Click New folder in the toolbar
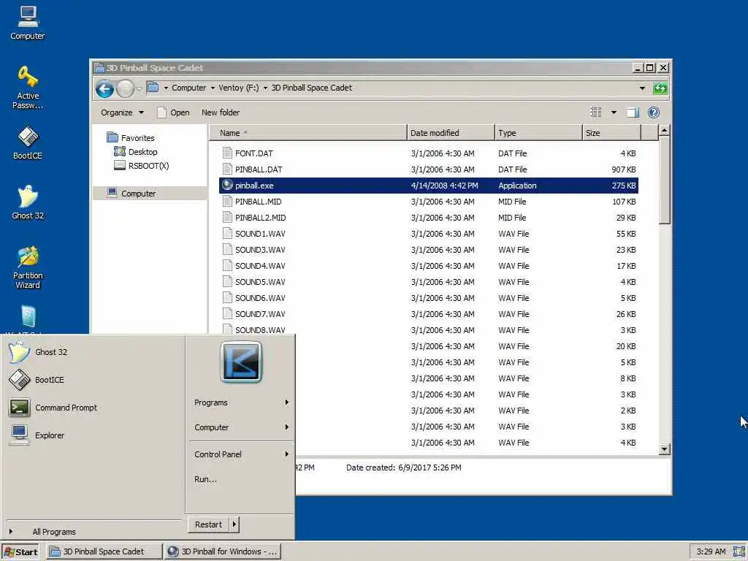Viewport: 748px width, 561px height. 221,112
